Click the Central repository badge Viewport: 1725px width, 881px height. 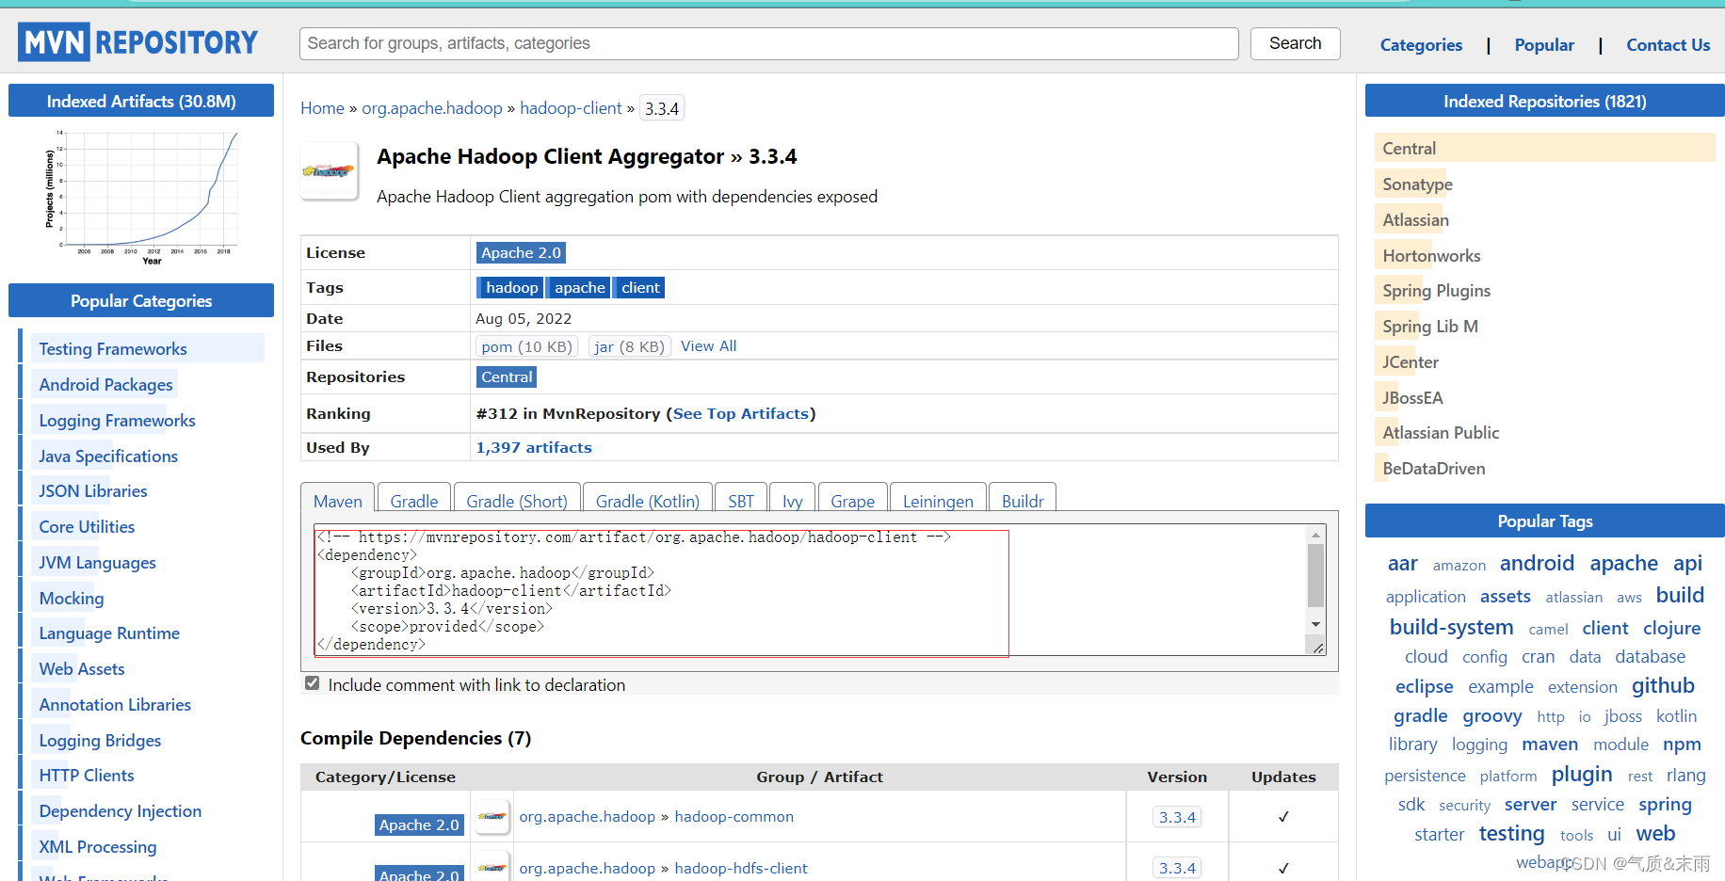(507, 376)
